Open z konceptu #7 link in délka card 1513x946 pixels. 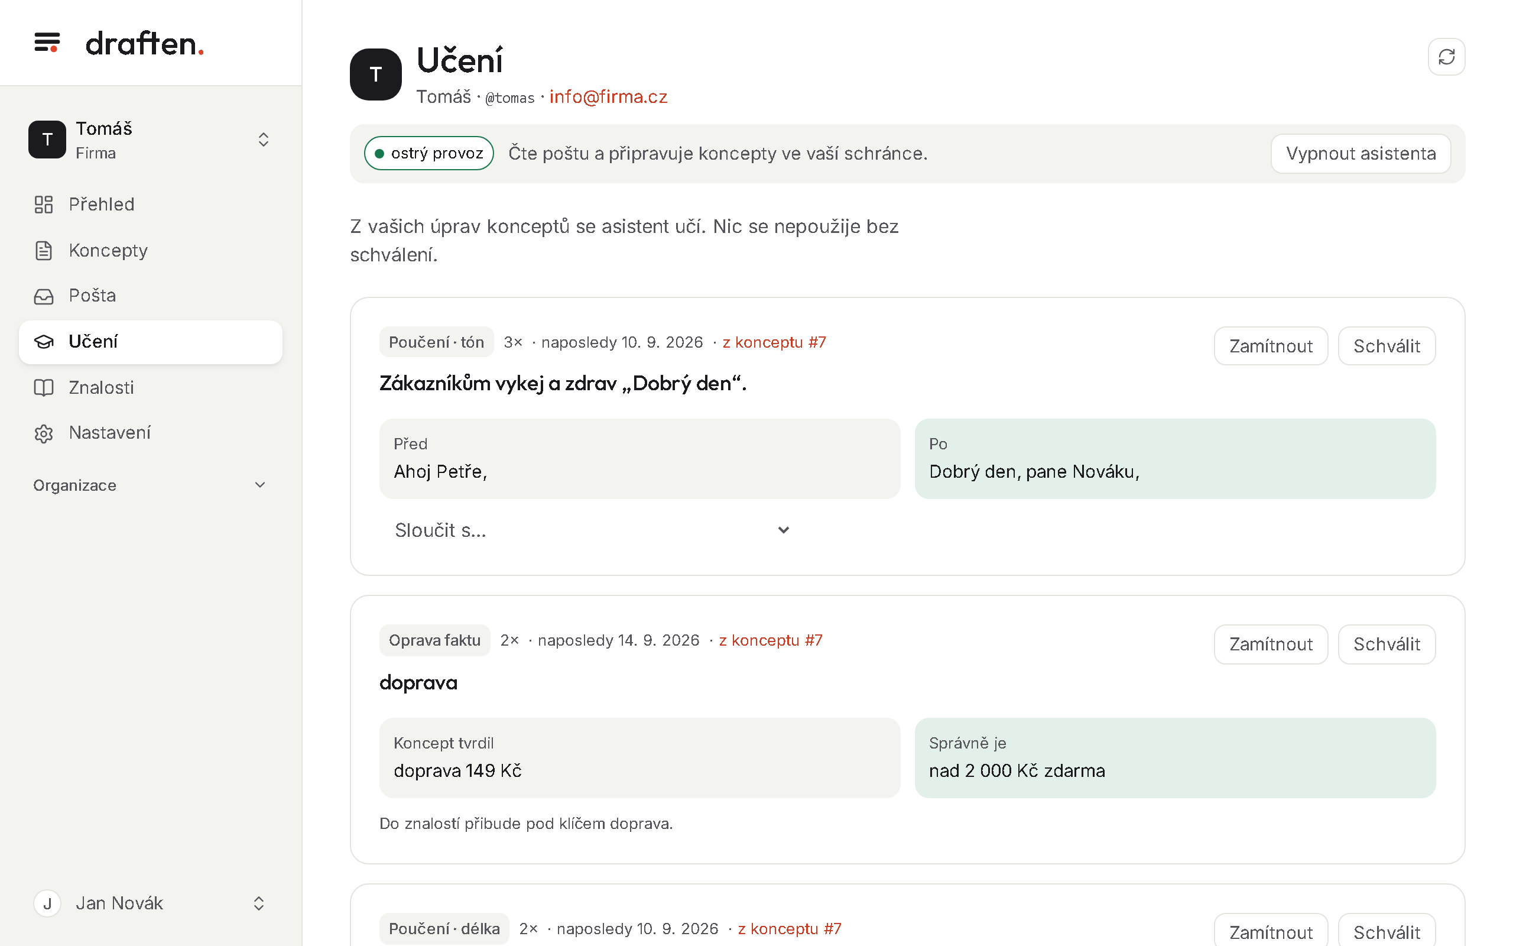(x=790, y=928)
